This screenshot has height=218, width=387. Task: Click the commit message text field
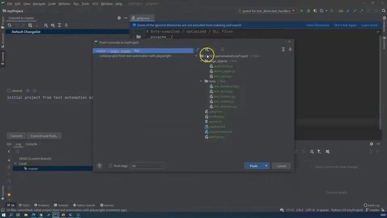coord(50,113)
